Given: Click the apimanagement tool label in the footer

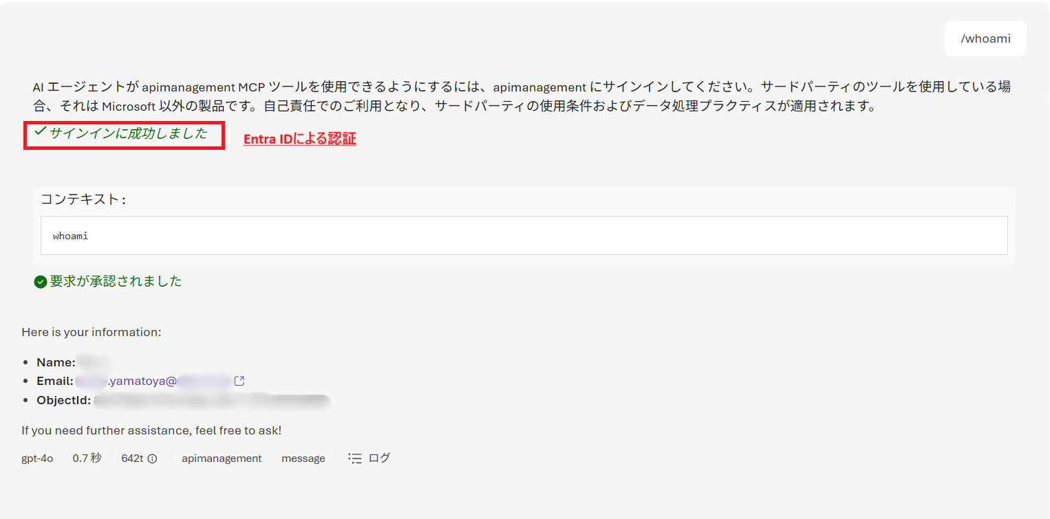Looking at the screenshot, I should (222, 458).
